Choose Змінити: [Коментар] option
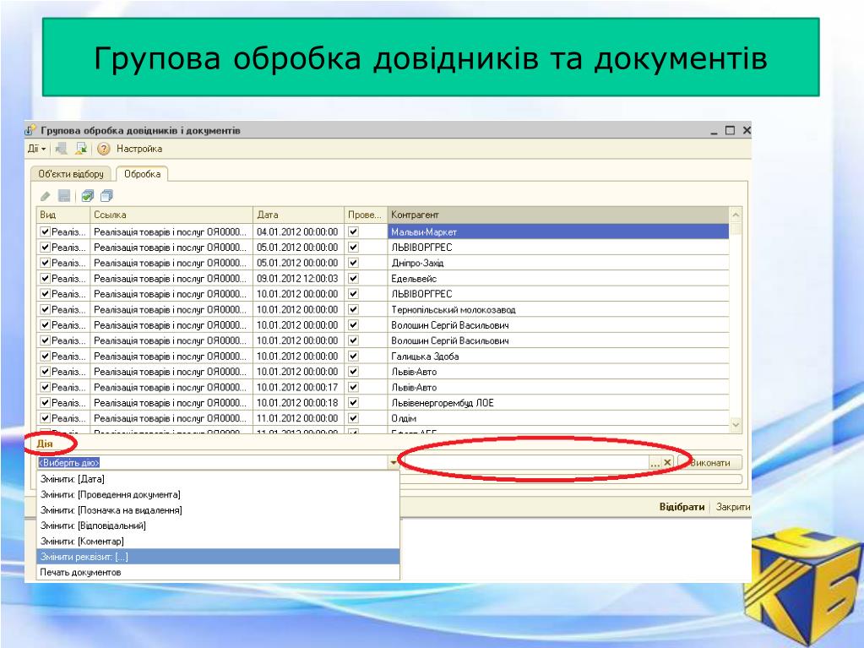 tap(218, 541)
